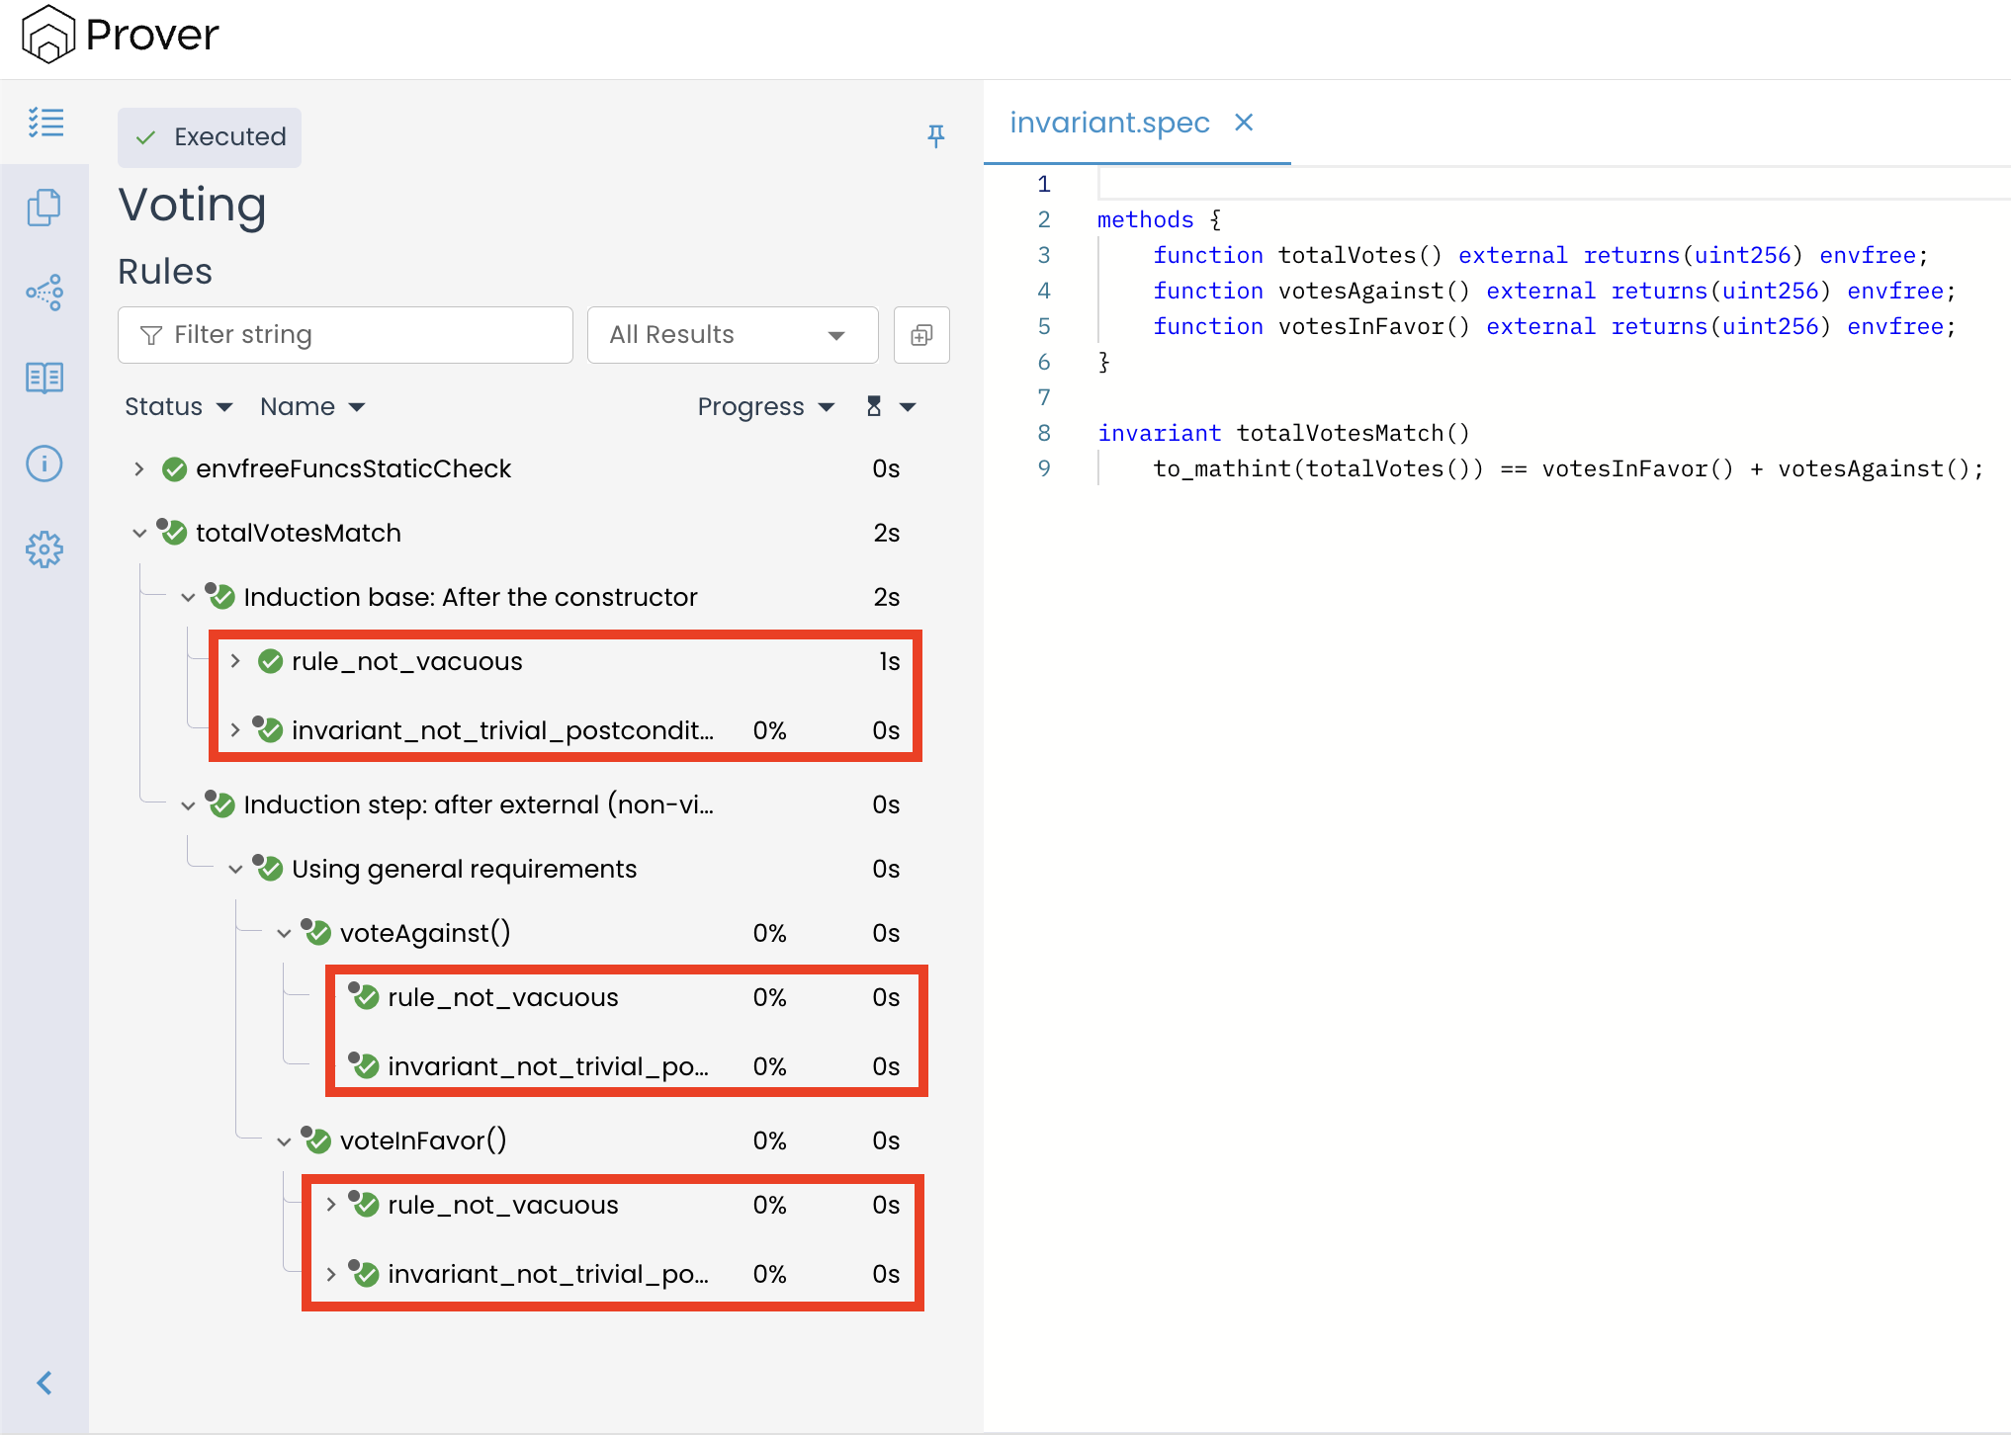The height and width of the screenshot is (1435, 2011).
Task: Select Induction base: After the constructor row
Action: [470, 598]
